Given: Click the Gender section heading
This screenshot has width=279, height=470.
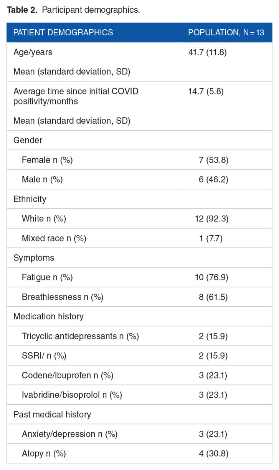Looking at the screenshot, I should coord(28,140).
